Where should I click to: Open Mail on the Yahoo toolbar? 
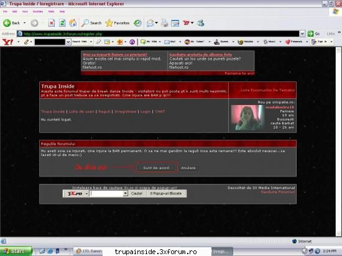point(170,42)
